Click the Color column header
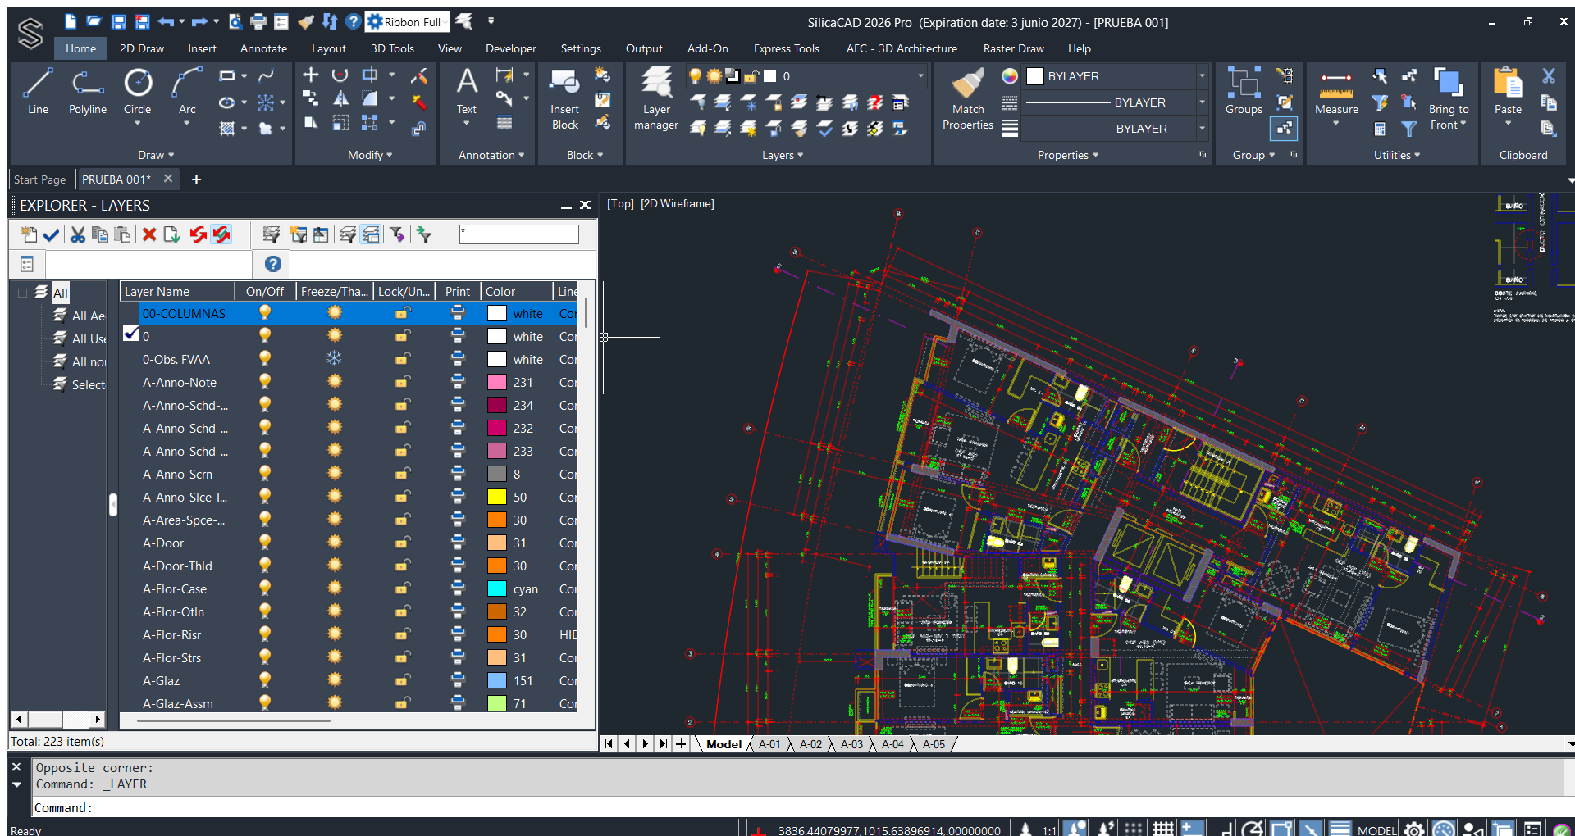Image resolution: width=1575 pixels, height=836 pixels. [516, 291]
